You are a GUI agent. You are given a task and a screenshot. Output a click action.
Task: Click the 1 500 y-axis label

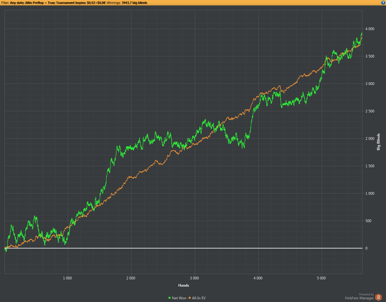pos(370,166)
